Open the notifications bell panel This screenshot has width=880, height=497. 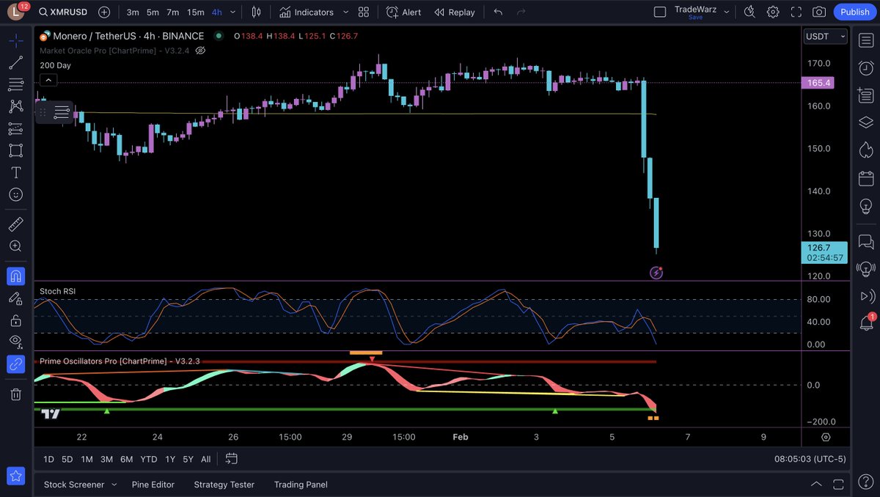pyautogui.click(x=865, y=322)
